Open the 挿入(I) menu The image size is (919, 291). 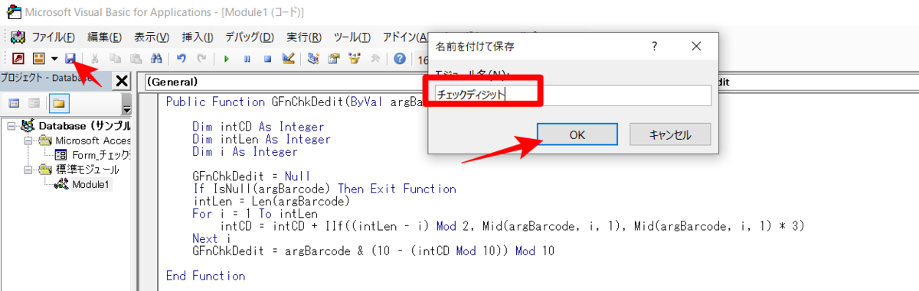point(198,37)
